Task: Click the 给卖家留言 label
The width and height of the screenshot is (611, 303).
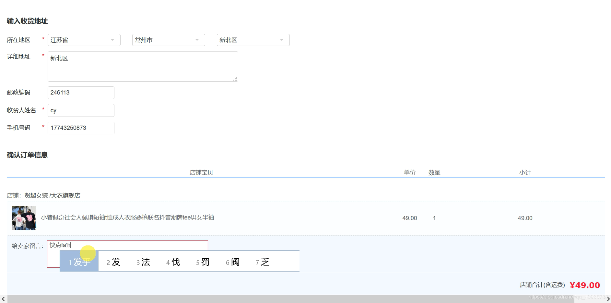Action: (x=28, y=246)
